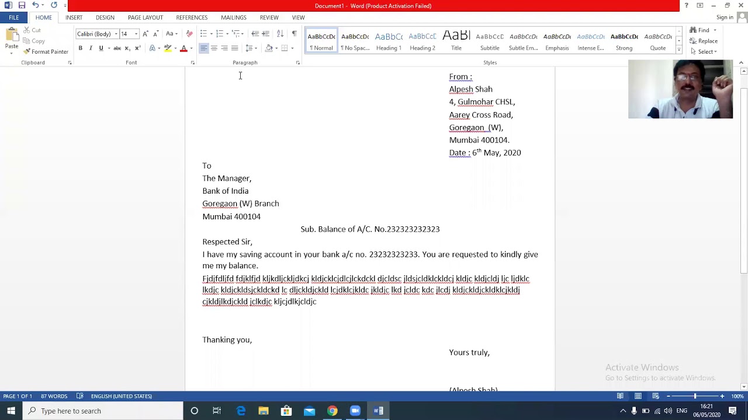Align text to the right
This screenshot has height=420, width=748.
click(224, 48)
